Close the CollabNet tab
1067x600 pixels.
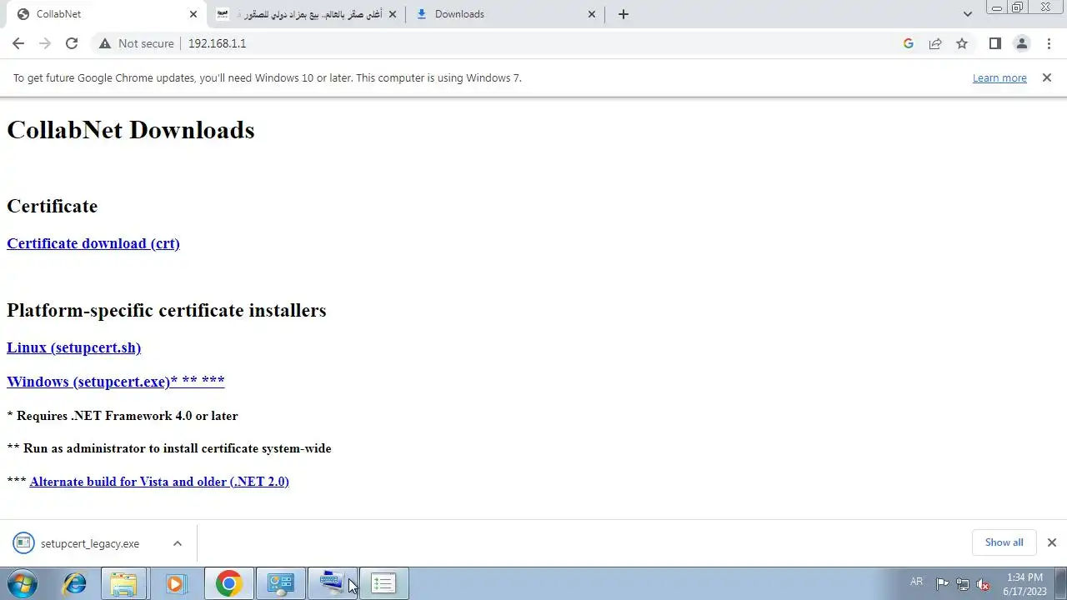point(193,14)
